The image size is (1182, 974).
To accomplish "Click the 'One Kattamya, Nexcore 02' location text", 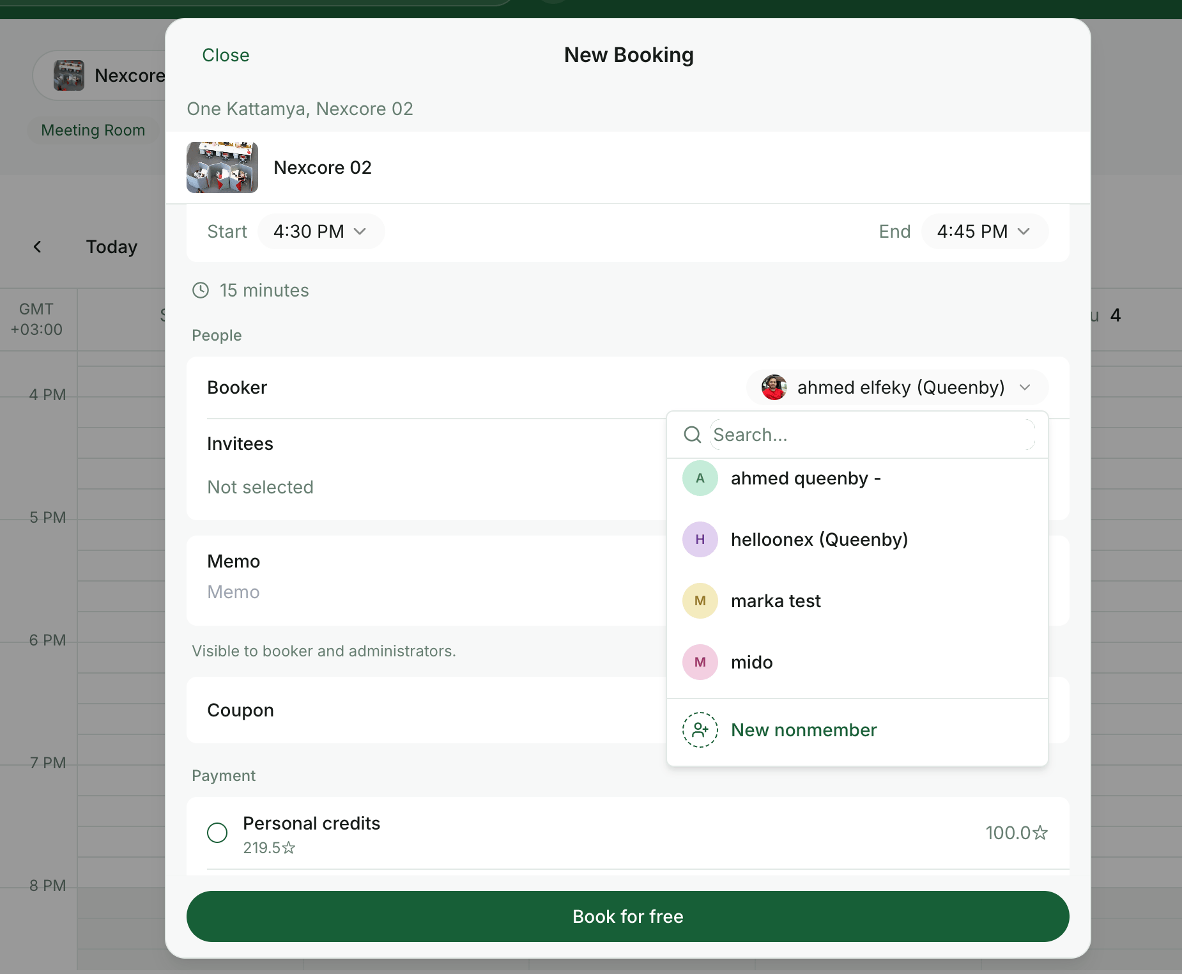I will click(300, 109).
